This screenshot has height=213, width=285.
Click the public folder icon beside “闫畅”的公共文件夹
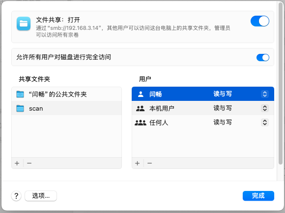[x=20, y=94]
